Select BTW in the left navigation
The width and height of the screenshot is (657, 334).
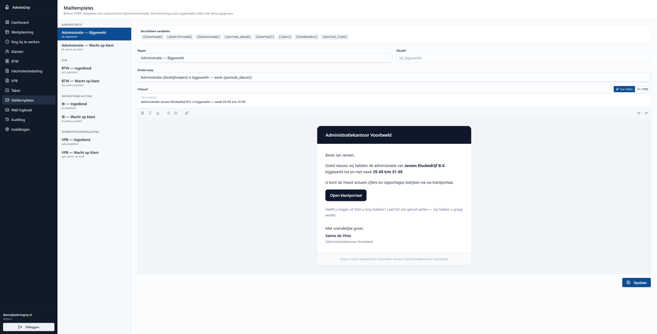(29, 61)
